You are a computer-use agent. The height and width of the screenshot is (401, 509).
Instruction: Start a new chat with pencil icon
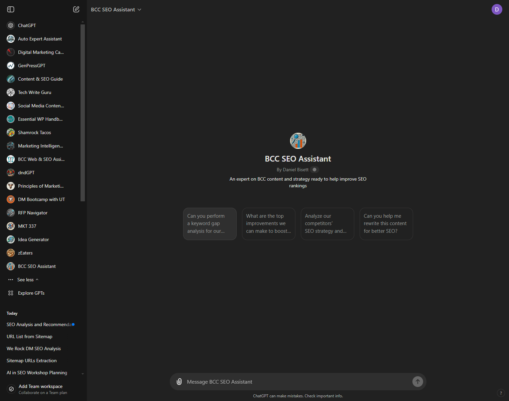(x=76, y=9)
